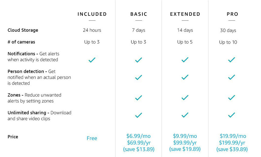
Task: Click the Notifications checkmark under Pro
Action: (x=232, y=60)
